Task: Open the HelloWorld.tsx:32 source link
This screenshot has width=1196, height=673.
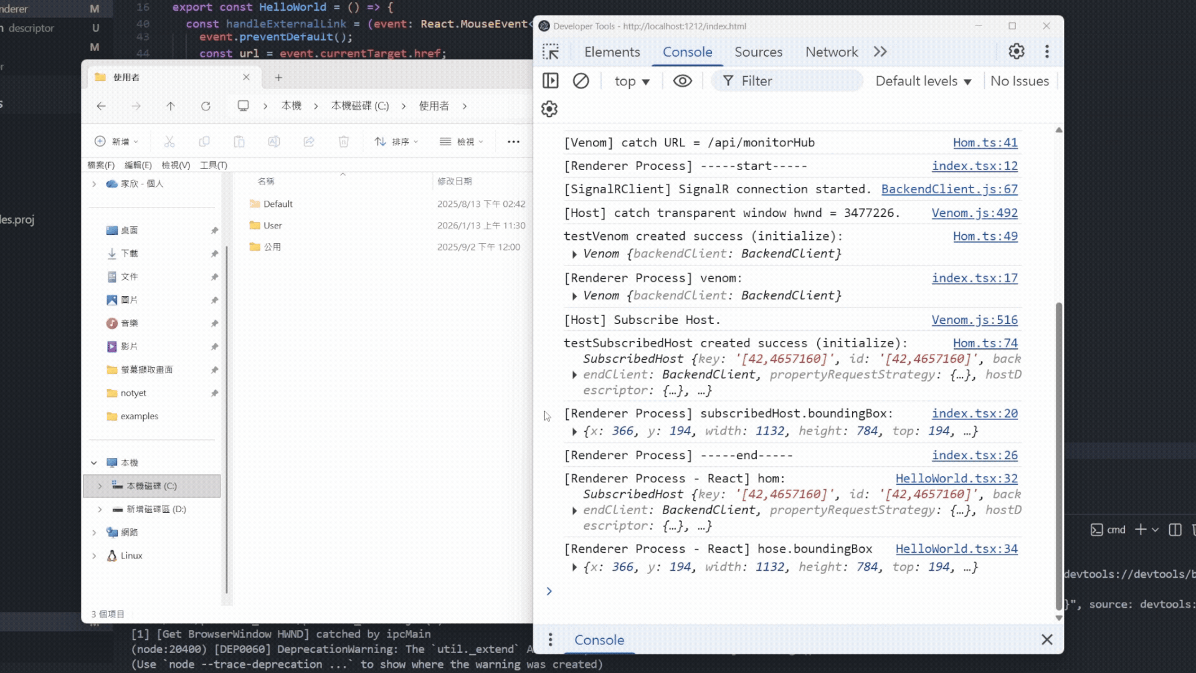Action: tap(956, 479)
